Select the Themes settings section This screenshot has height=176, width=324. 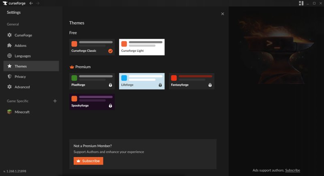click(x=31, y=66)
